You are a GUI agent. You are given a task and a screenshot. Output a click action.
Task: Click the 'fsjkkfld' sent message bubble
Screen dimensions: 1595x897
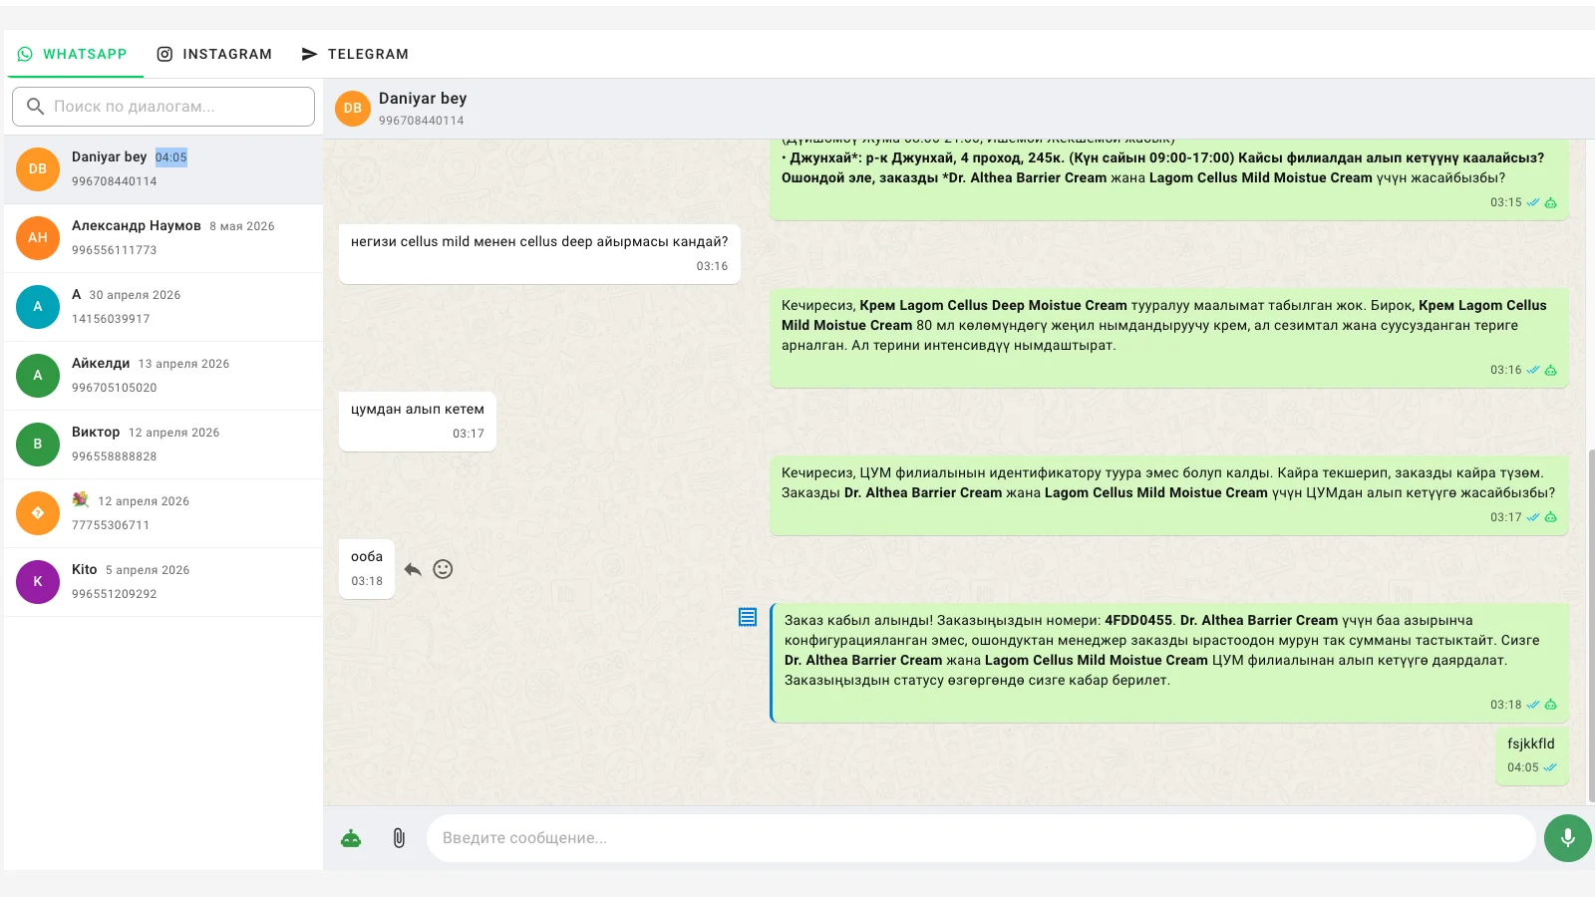[x=1531, y=756]
